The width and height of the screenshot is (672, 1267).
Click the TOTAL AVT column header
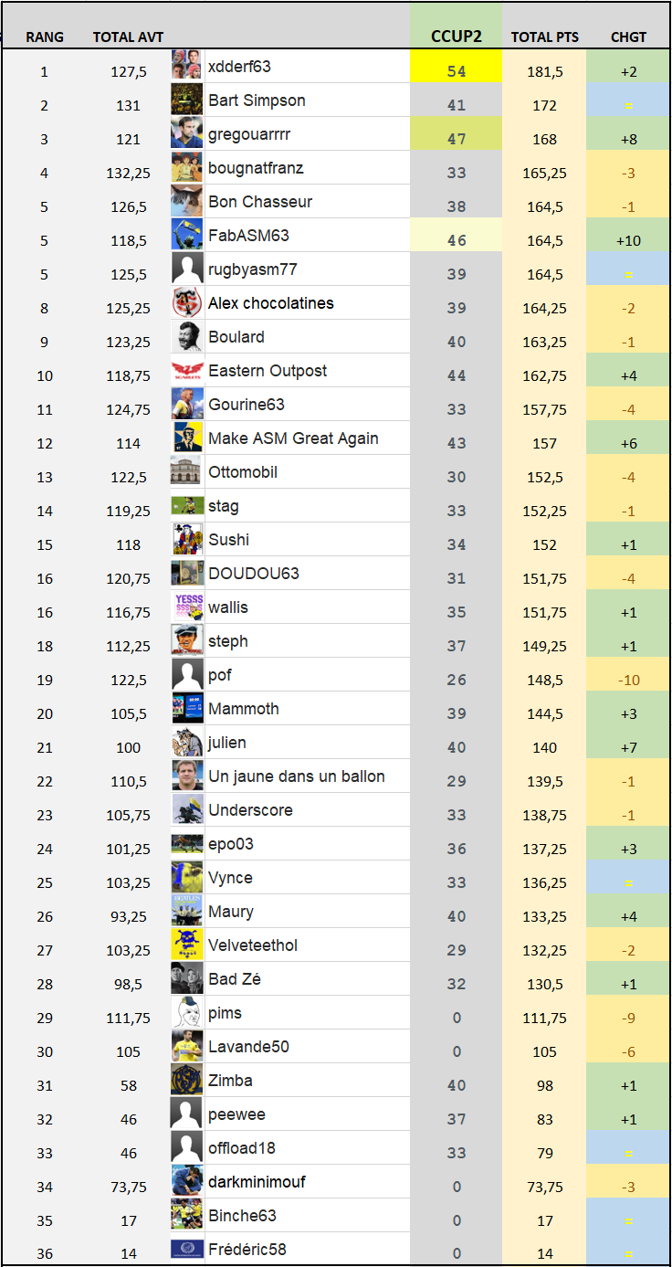tap(129, 37)
